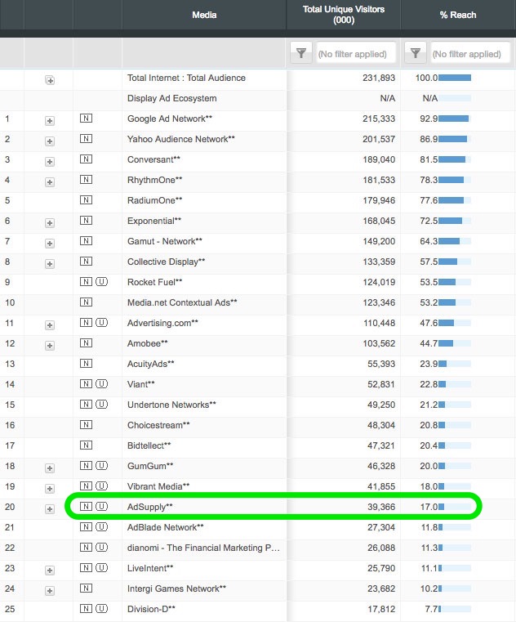Sort by Total Unique Visitors column header

pos(342,15)
